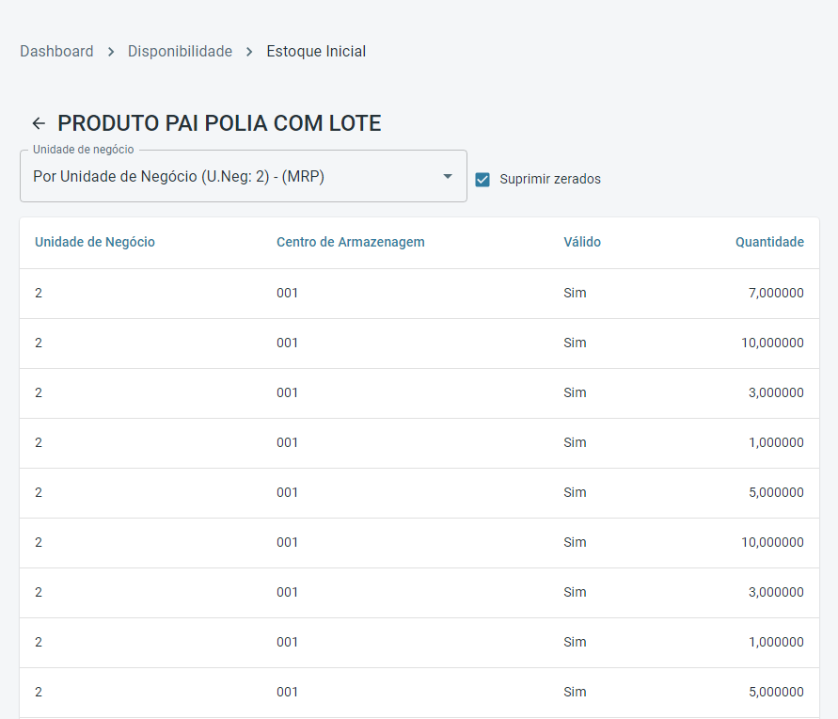The height and width of the screenshot is (719, 838).
Task: Click the Válido column header
Action: 581,242
